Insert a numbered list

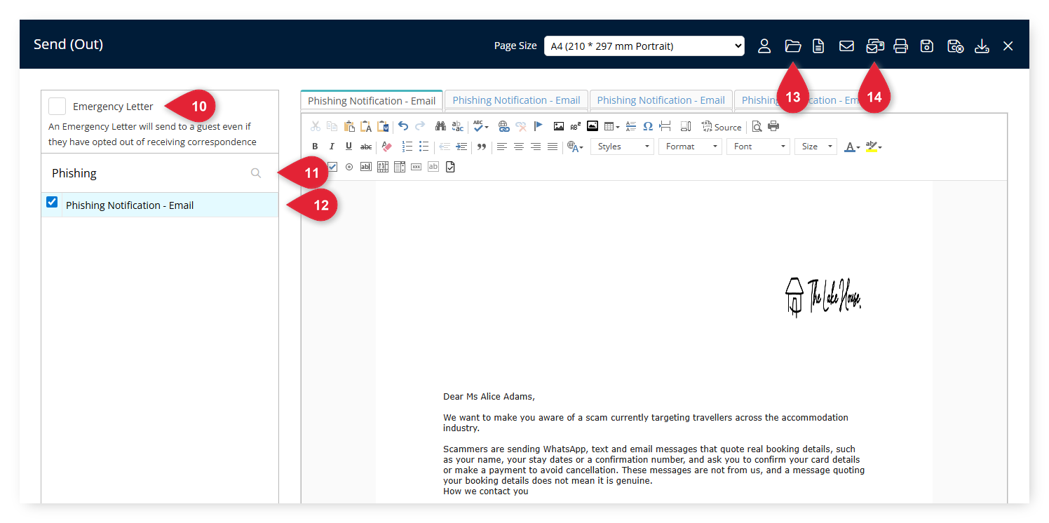407,147
